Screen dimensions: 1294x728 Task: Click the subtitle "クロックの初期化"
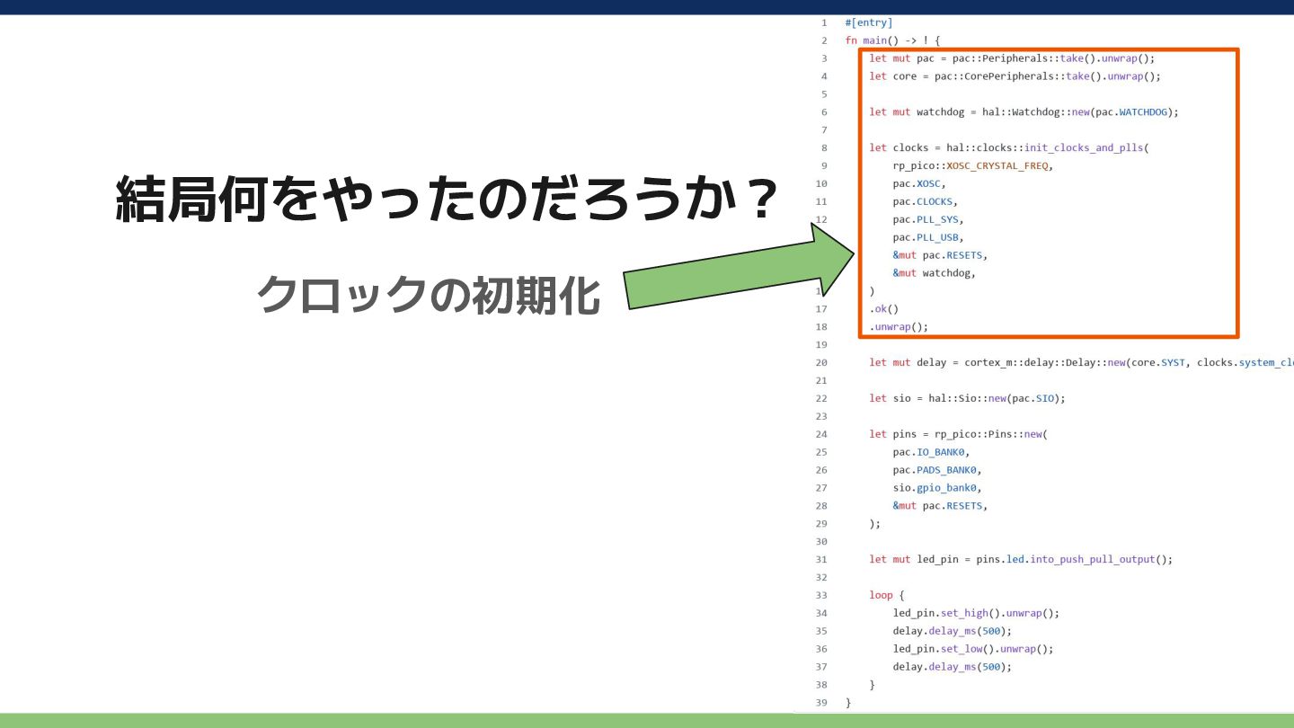tap(429, 294)
